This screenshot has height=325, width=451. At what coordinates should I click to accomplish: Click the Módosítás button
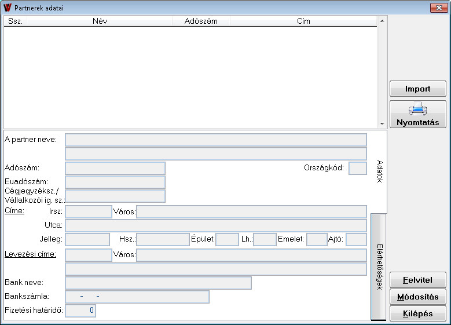(x=417, y=297)
